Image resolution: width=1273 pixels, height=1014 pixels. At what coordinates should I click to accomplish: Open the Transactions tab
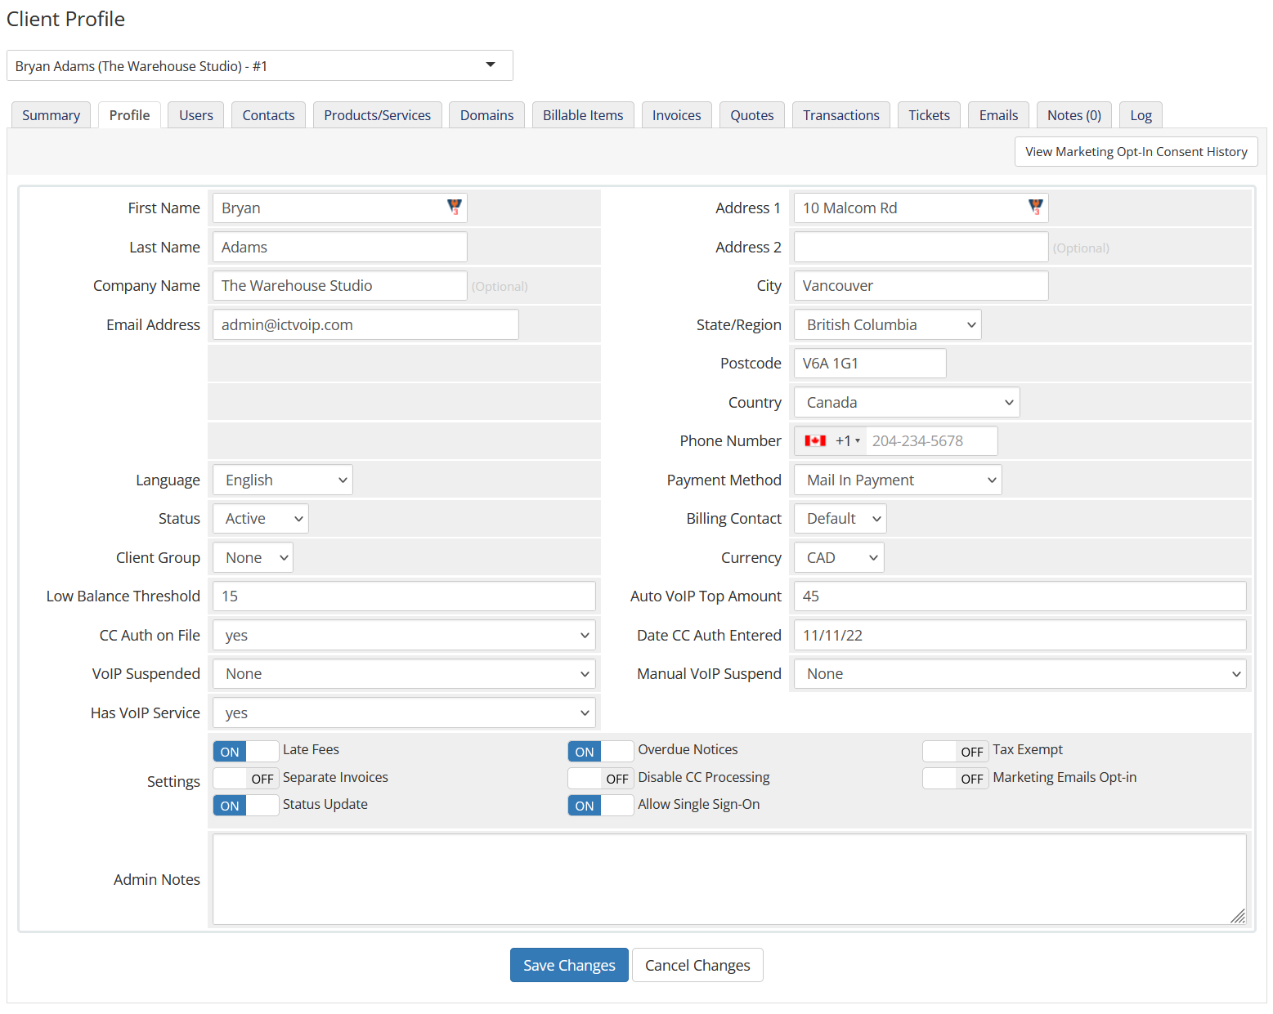[x=841, y=115]
